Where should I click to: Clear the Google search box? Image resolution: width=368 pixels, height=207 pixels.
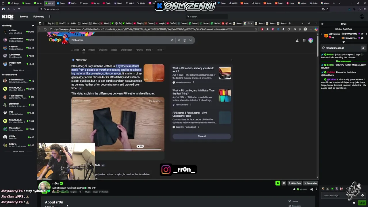point(172,40)
